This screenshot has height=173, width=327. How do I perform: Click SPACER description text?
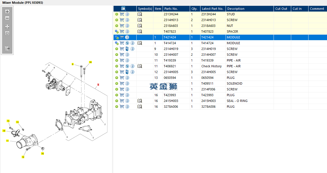pyautogui.click(x=232, y=31)
